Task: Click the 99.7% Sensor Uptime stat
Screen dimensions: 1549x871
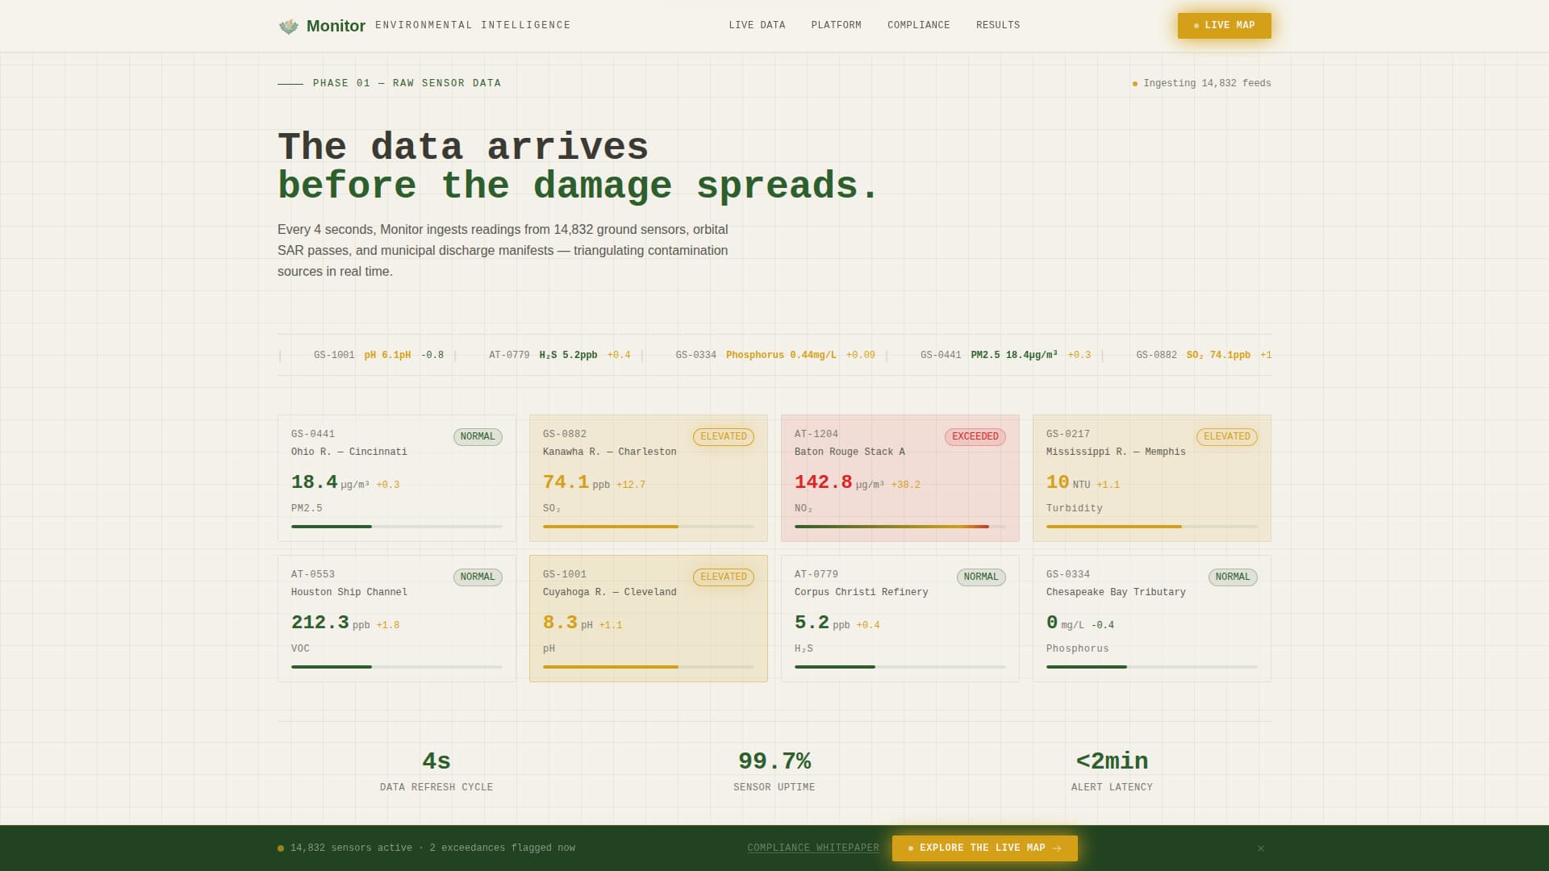Action: [774, 771]
